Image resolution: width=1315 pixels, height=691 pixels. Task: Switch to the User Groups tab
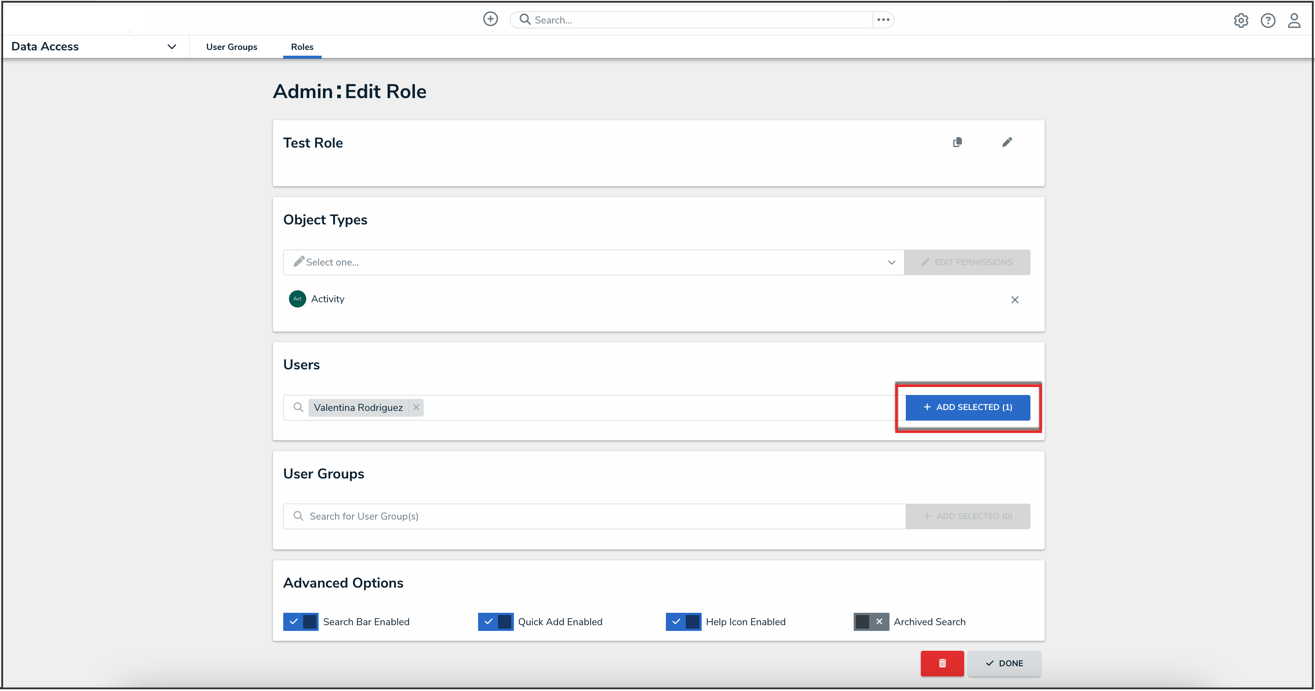click(x=231, y=47)
